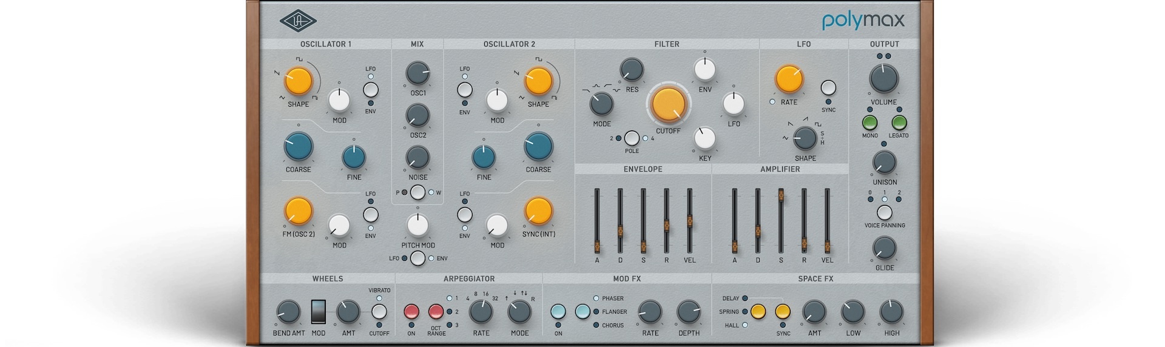The image size is (1165, 347).
Task: Click Oscillator 1 shape LFO/ENV switch
Action: tap(371, 90)
